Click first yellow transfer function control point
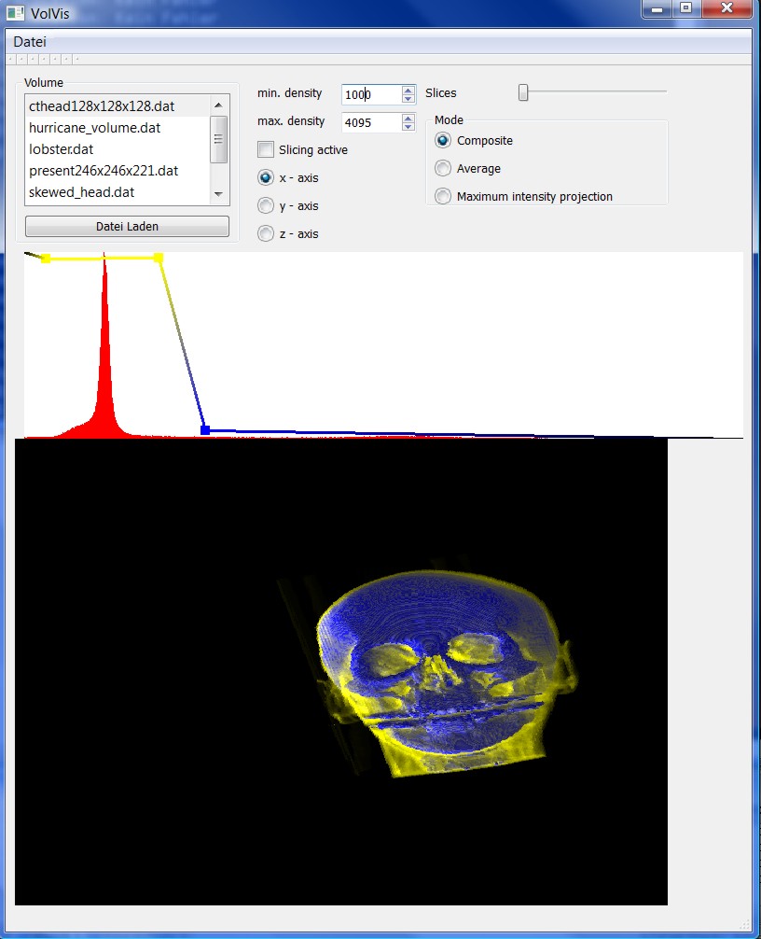The image size is (761, 939). [x=46, y=259]
